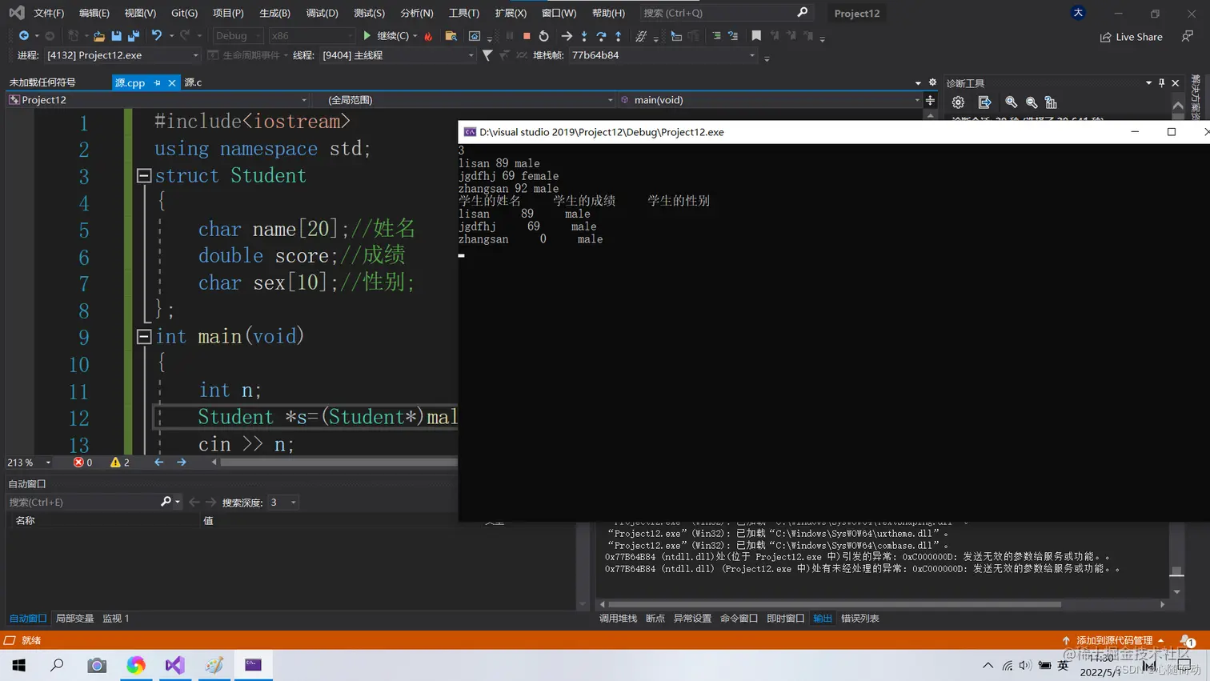Click the Auto window search field
The image size is (1210, 681).
83,503
